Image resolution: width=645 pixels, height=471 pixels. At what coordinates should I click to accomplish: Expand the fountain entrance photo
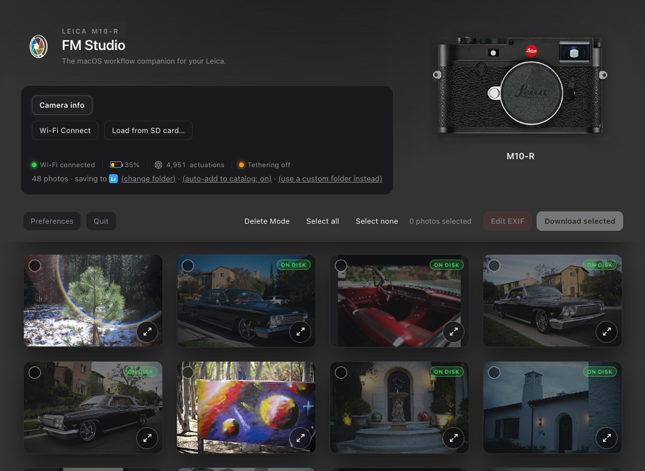click(x=454, y=438)
